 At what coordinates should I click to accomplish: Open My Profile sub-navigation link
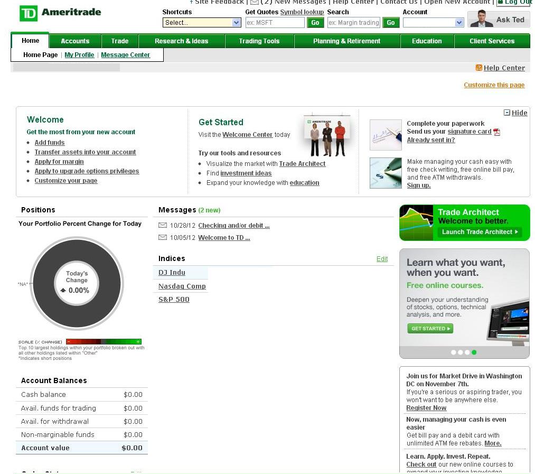coord(79,54)
